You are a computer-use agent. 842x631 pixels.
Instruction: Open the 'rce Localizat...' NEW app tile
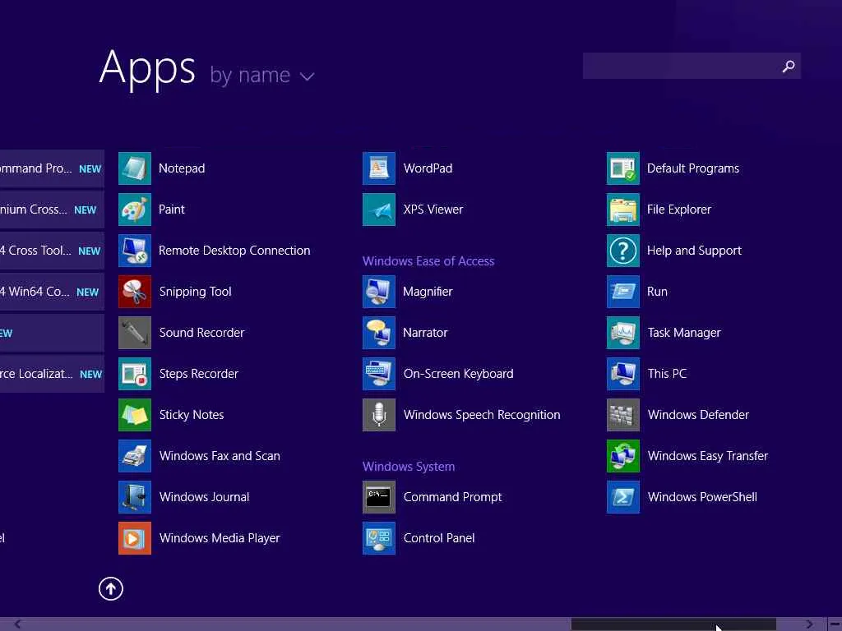pos(52,374)
